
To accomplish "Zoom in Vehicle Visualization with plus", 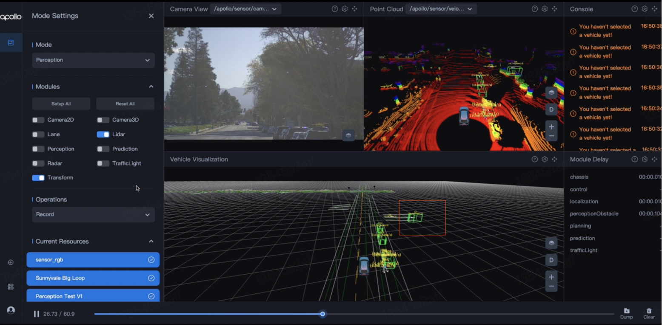I will (x=551, y=277).
